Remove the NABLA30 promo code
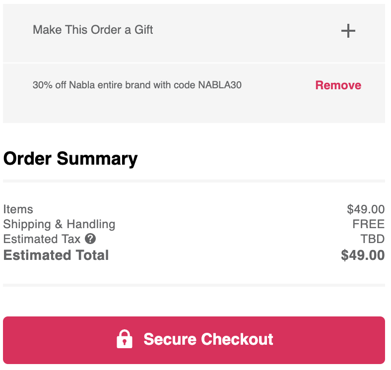The height and width of the screenshot is (370, 391). point(338,85)
